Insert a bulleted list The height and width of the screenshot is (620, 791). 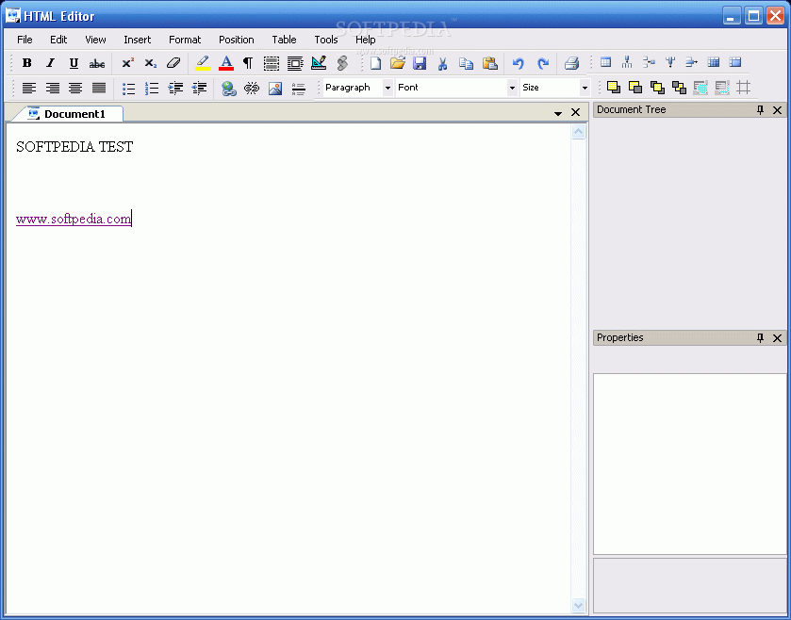click(x=128, y=89)
